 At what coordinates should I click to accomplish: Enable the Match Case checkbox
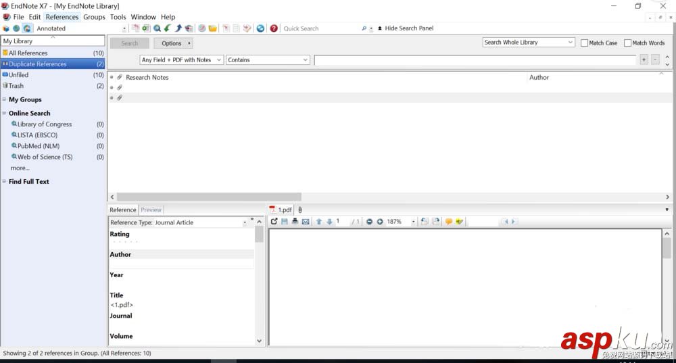[x=584, y=43]
